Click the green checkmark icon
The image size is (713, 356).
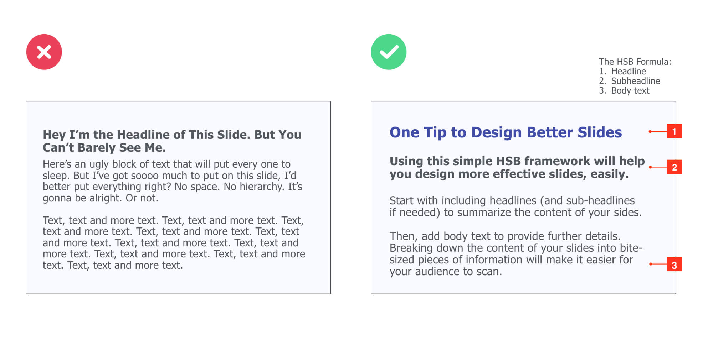pos(389,52)
